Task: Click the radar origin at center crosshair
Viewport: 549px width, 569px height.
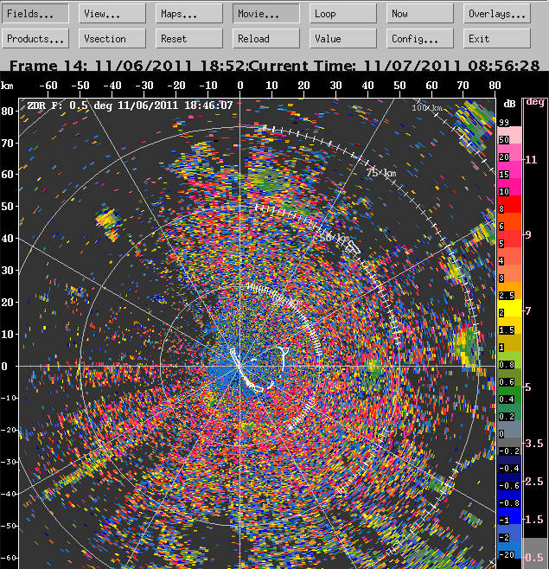Action: click(239, 366)
